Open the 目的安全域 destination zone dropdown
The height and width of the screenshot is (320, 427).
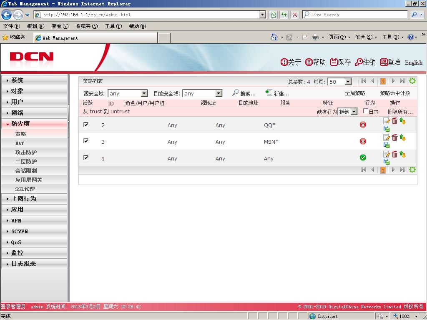219,93
